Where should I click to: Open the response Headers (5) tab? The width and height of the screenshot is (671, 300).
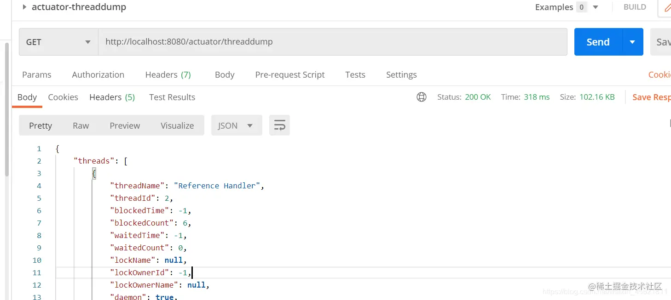tap(112, 97)
